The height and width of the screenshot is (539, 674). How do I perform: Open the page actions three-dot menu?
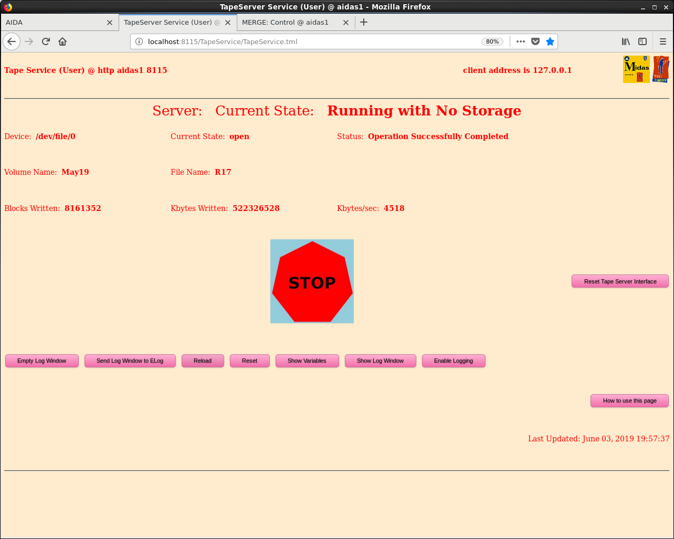520,41
